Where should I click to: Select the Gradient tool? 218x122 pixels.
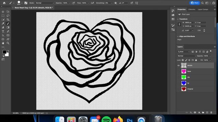pyautogui.click(x=8, y=27)
